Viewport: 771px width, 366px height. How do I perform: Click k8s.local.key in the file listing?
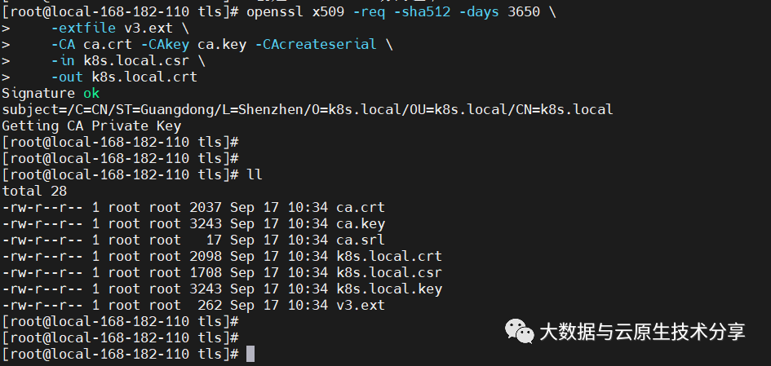388,289
